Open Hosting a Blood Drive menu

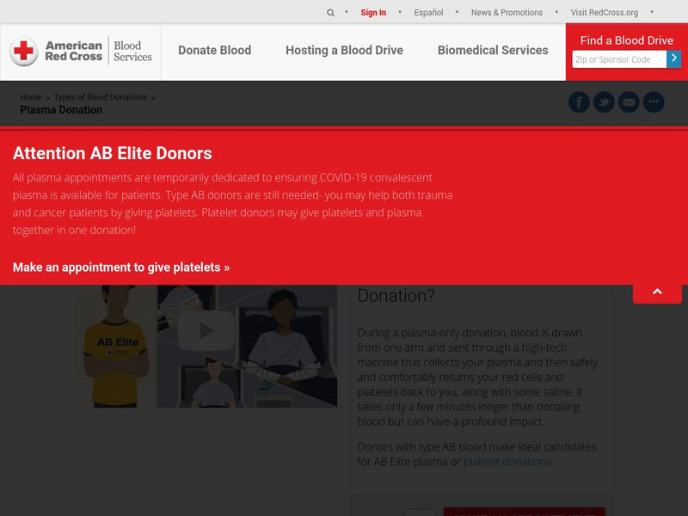(345, 51)
